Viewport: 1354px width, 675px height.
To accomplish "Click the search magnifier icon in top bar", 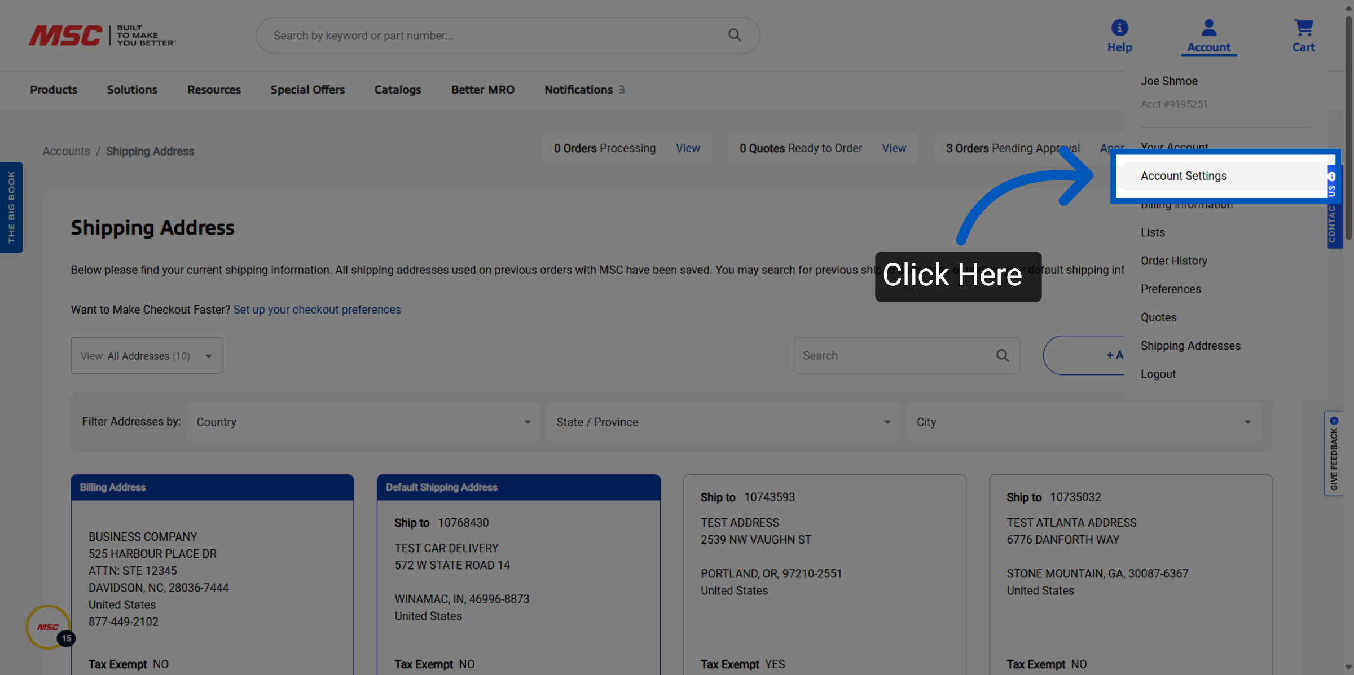I will pos(734,35).
